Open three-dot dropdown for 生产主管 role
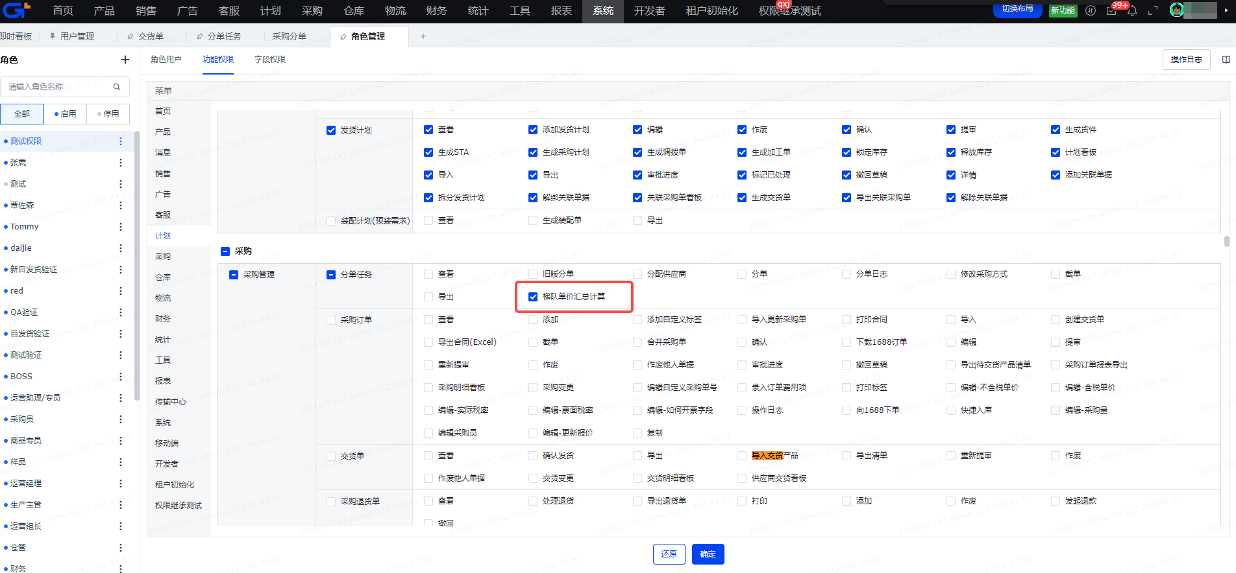The height and width of the screenshot is (573, 1236). 121,504
